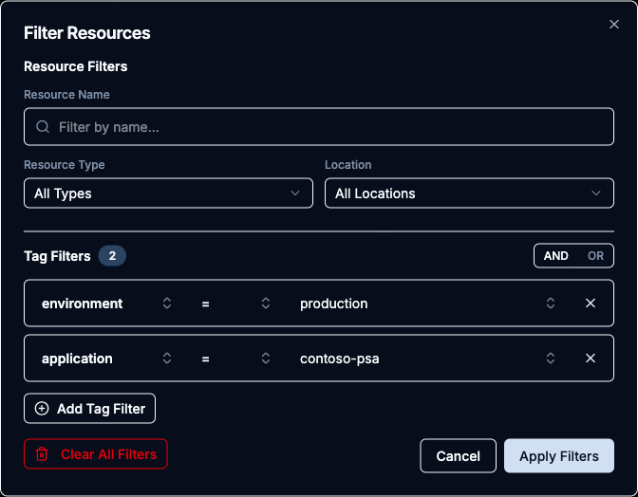Click the search magnifier icon in name field
The width and height of the screenshot is (638, 497).
(43, 127)
